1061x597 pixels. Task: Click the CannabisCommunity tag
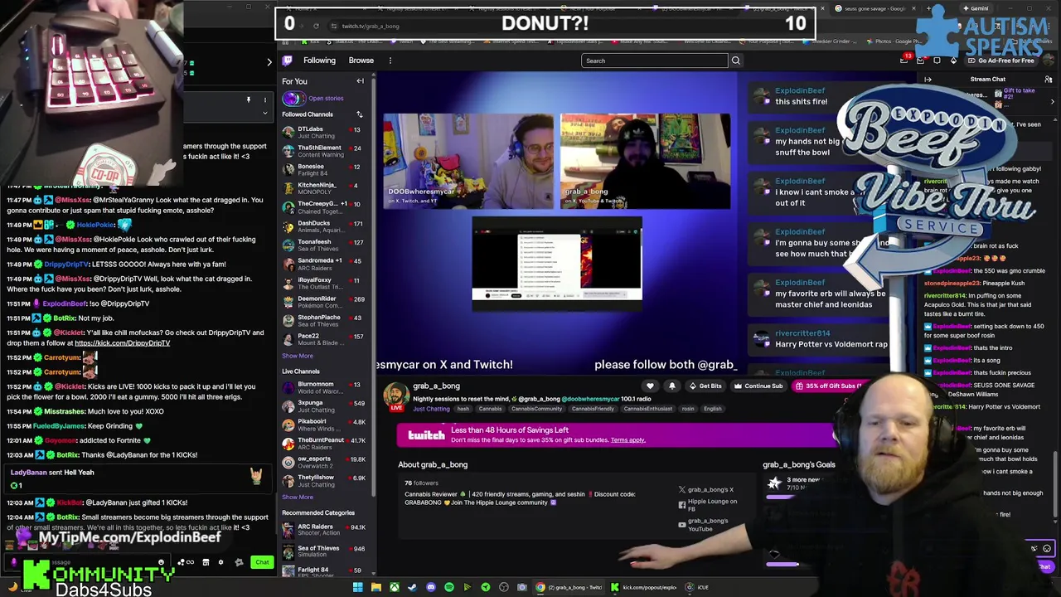tap(536, 409)
